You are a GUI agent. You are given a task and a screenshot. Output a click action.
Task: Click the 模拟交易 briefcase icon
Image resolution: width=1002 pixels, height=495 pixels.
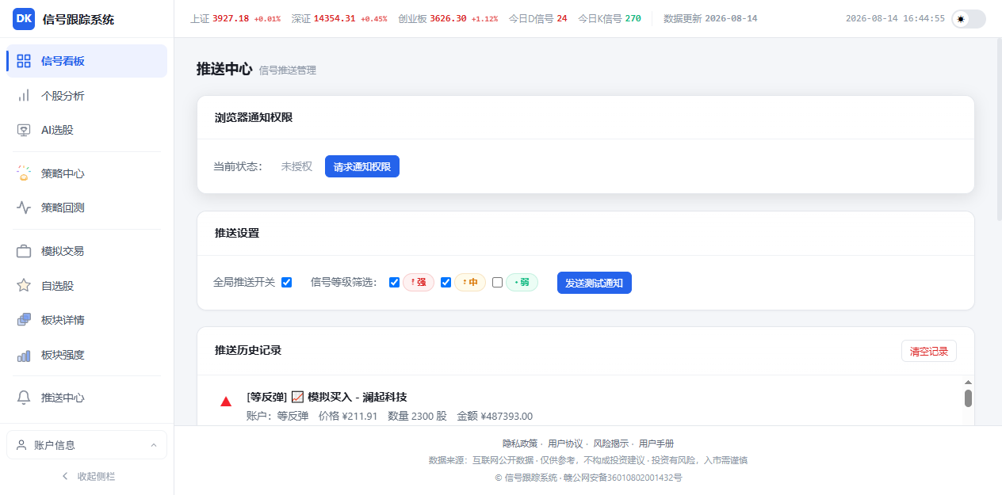24,251
